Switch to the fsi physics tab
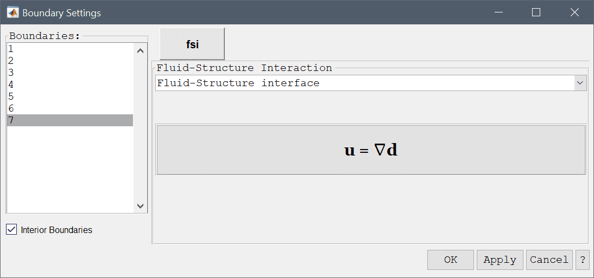Image resolution: width=594 pixels, height=278 pixels. (x=192, y=44)
